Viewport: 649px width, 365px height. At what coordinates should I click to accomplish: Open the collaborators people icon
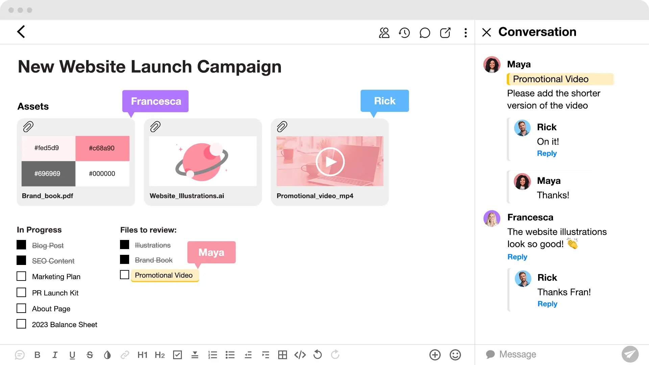point(384,33)
